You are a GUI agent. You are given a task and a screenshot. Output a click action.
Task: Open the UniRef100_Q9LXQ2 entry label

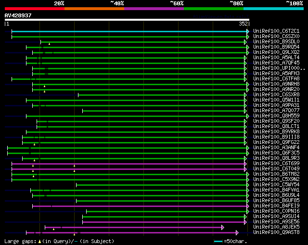click(x=276, y=52)
